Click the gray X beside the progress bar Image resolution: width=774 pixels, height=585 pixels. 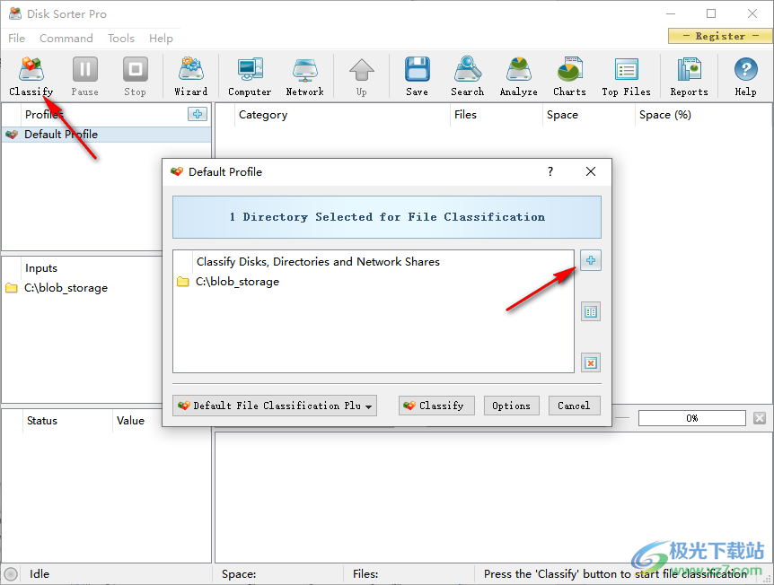coord(760,418)
